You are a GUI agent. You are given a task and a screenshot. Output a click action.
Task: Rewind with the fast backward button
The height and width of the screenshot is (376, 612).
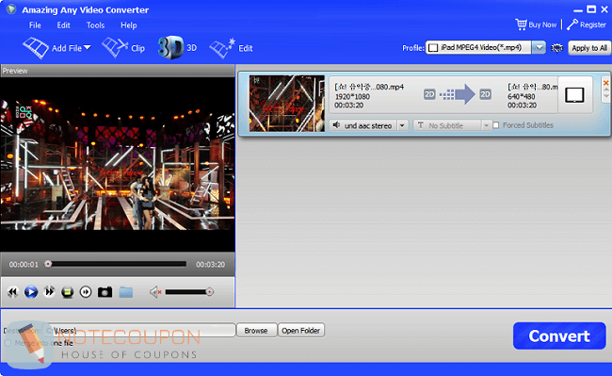click(x=13, y=292)
